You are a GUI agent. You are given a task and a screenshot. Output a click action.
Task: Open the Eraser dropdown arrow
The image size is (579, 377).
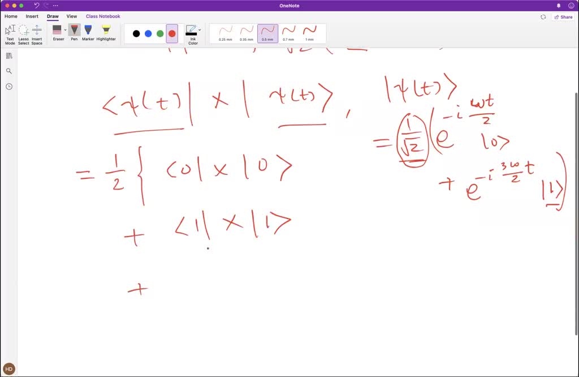pos(65,29)
